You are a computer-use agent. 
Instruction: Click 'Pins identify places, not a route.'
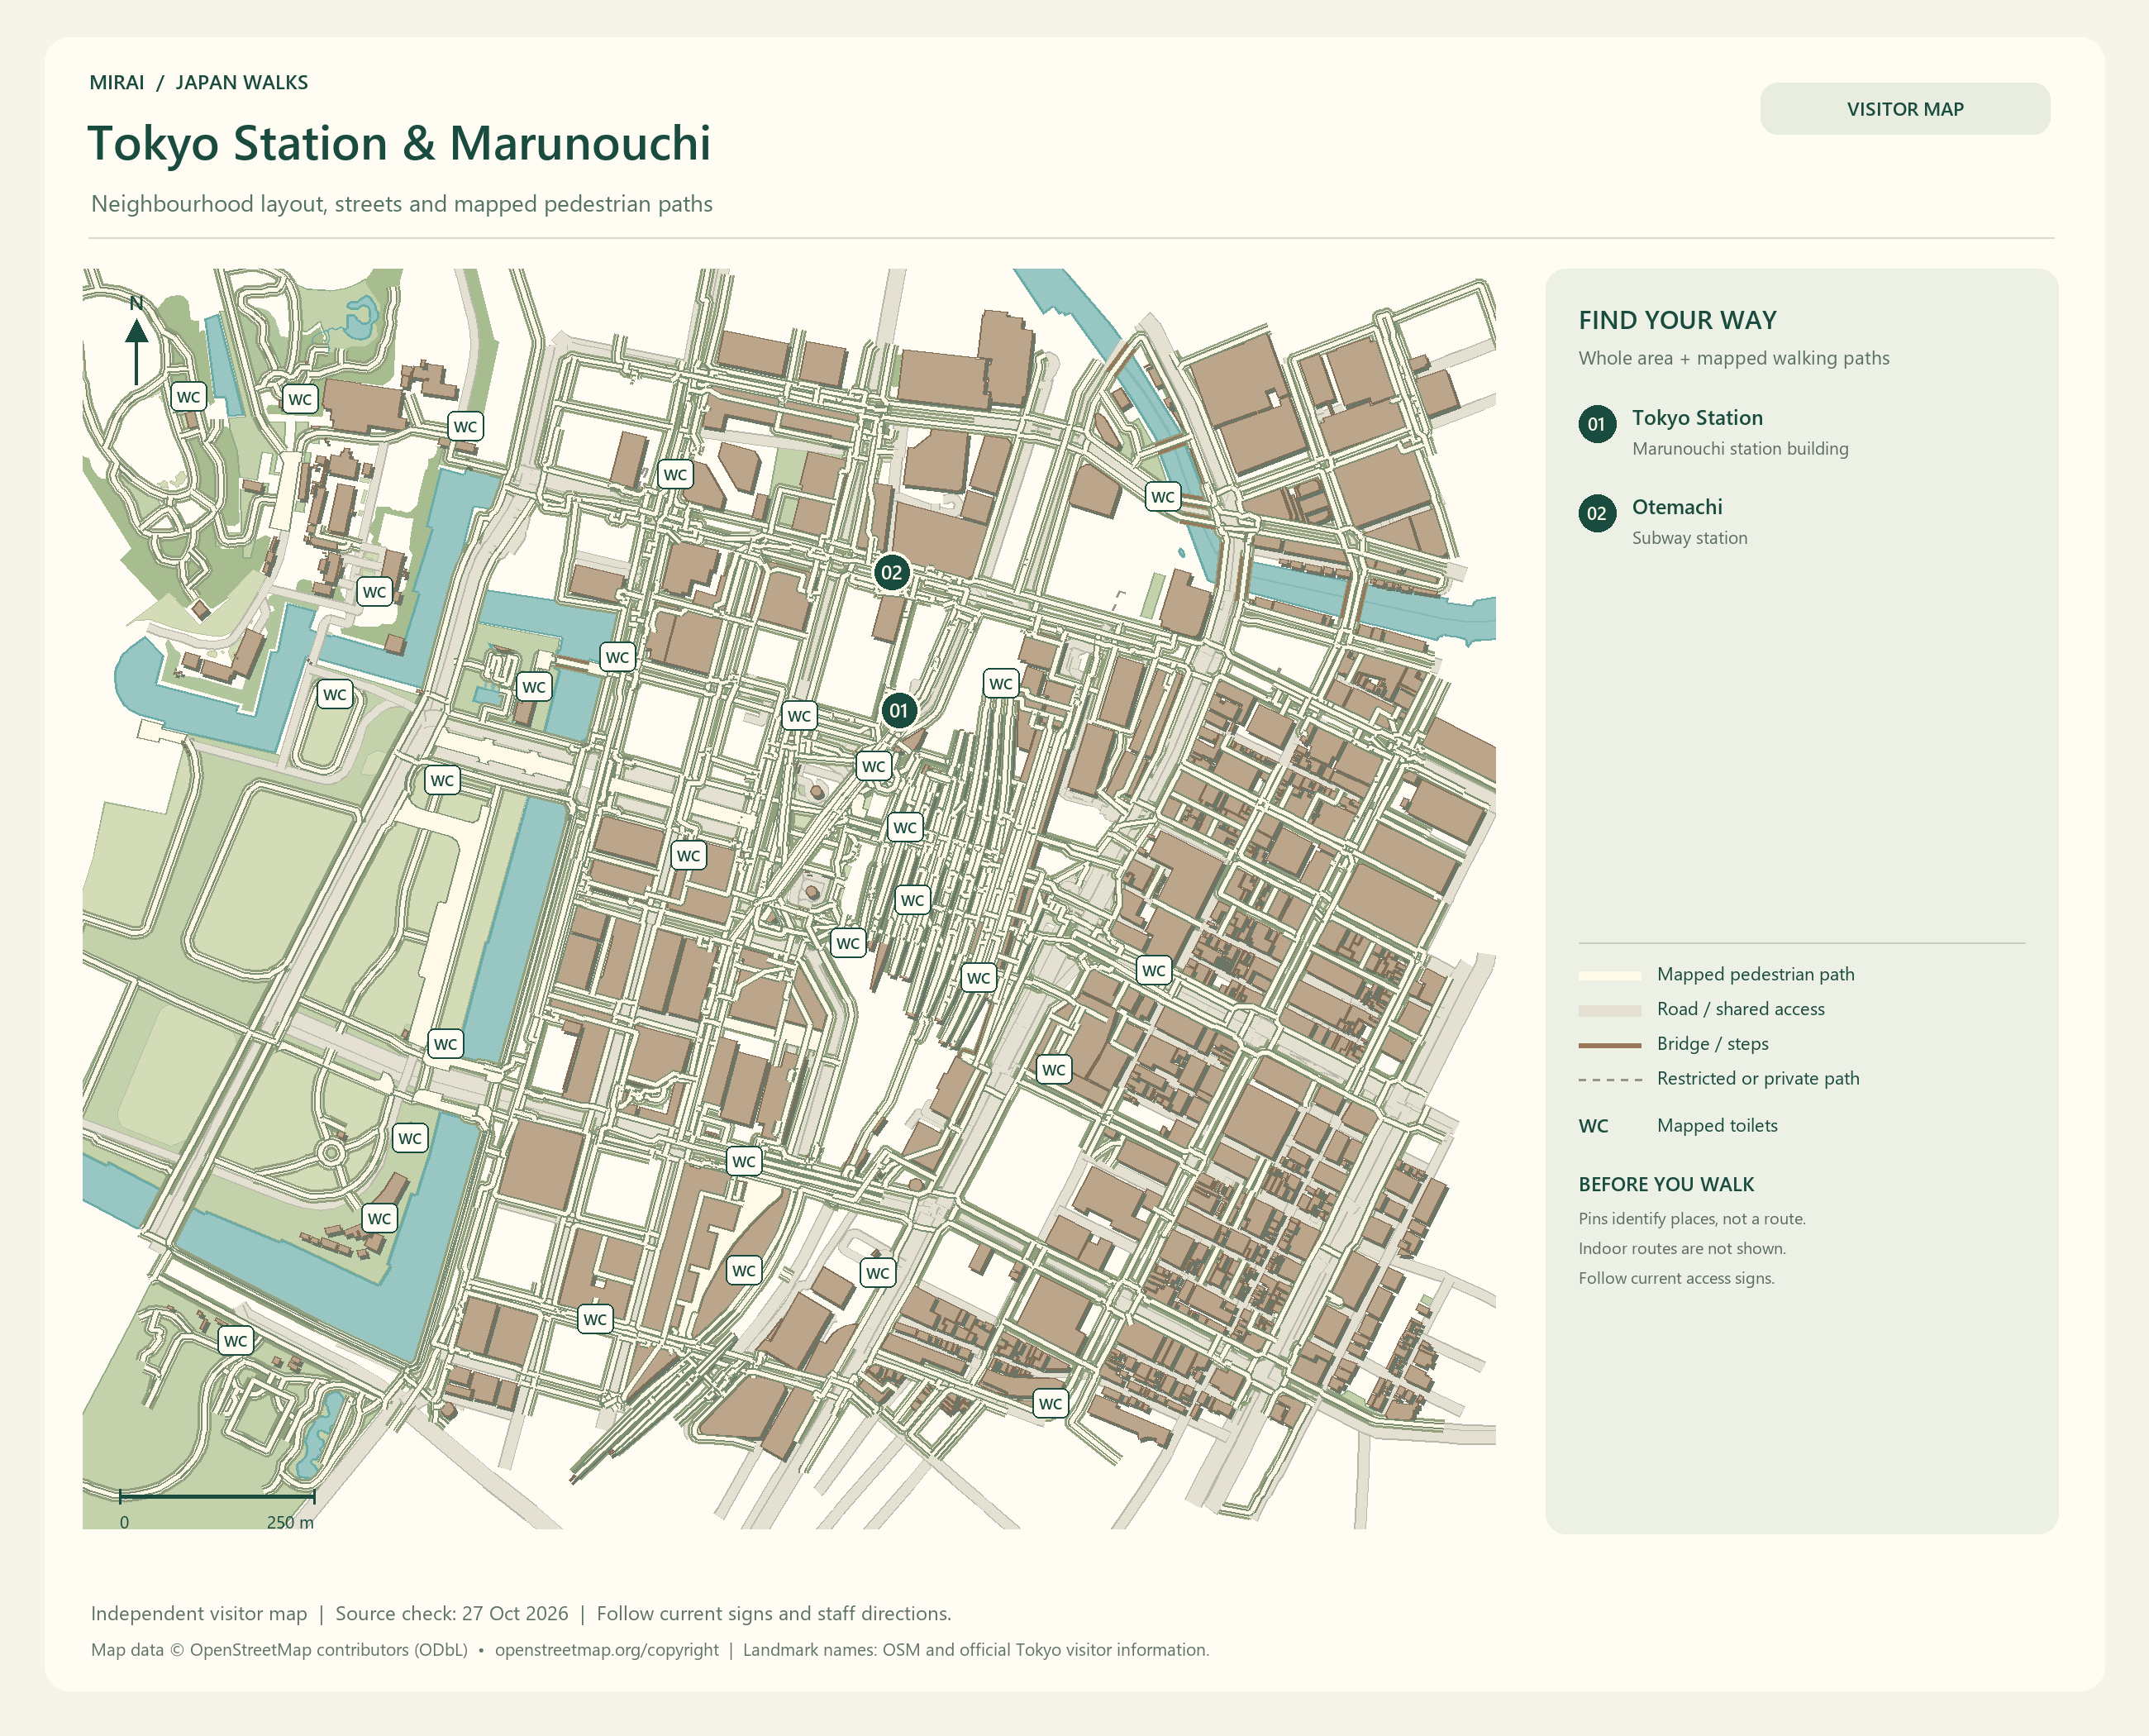tap(1692, 1219)
